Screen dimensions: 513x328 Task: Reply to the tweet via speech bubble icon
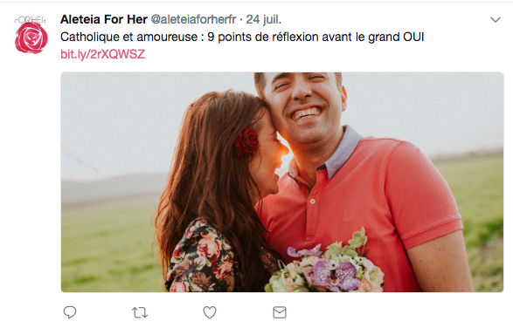70,312
